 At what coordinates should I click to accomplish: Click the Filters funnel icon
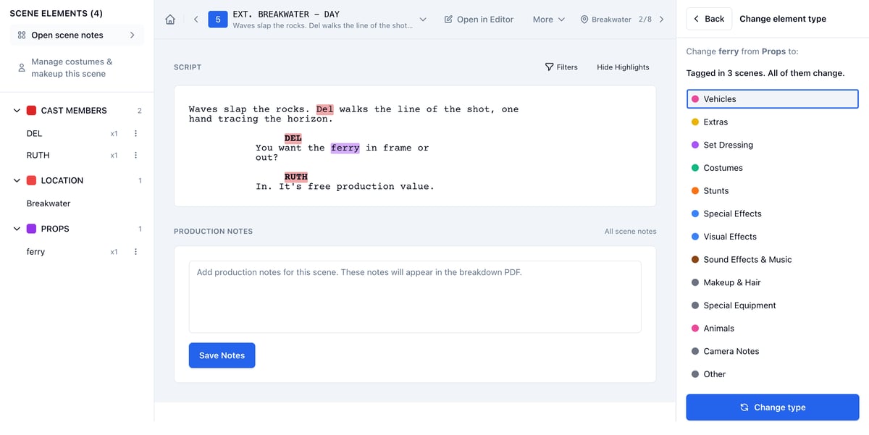tap(549, 67)
